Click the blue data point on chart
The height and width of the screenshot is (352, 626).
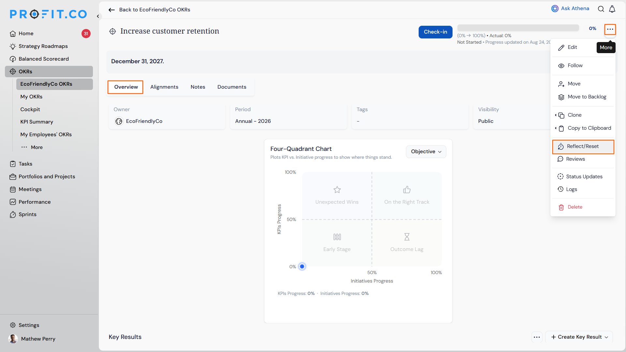(302, 267)
